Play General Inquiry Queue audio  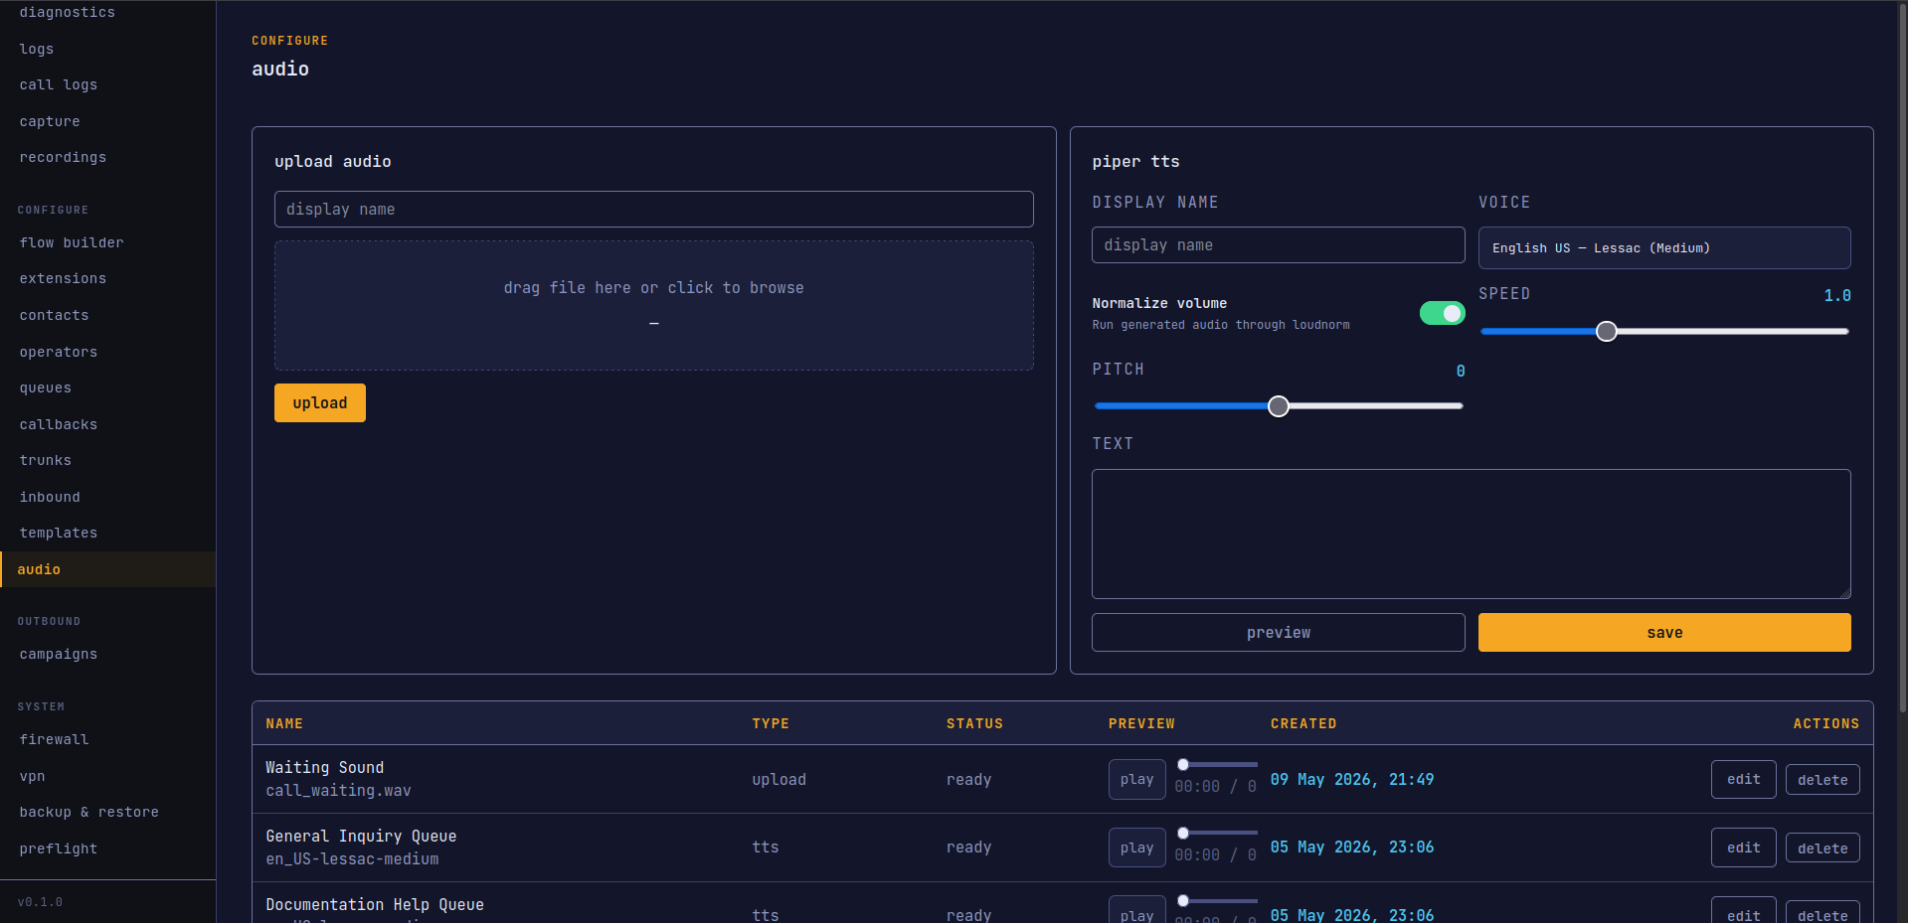pos(1136,847)
